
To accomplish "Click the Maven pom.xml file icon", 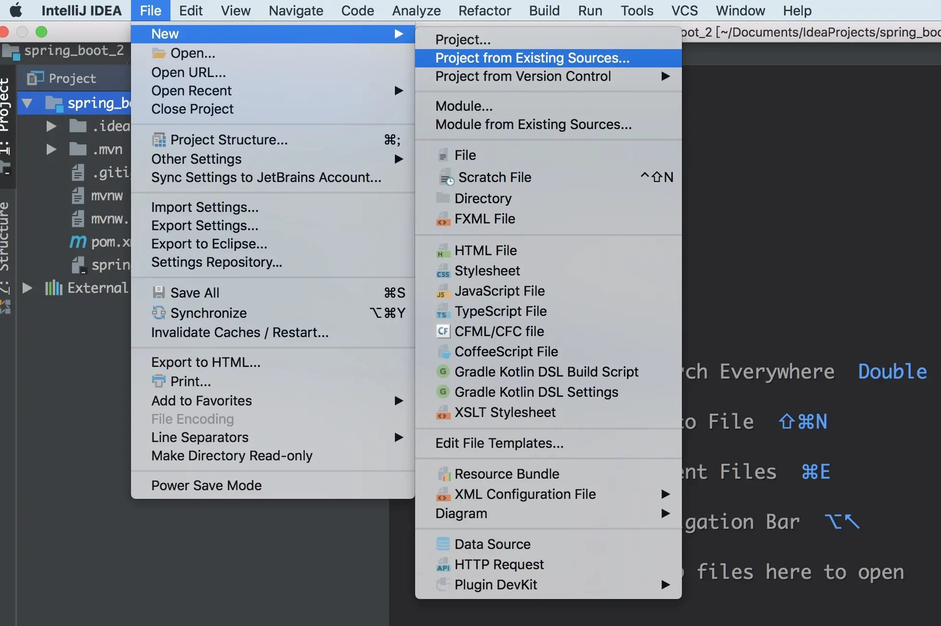I will [78, 242].
